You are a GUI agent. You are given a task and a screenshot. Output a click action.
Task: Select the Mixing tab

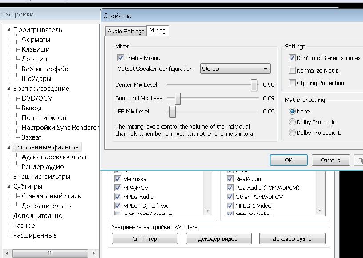(157, 31)
